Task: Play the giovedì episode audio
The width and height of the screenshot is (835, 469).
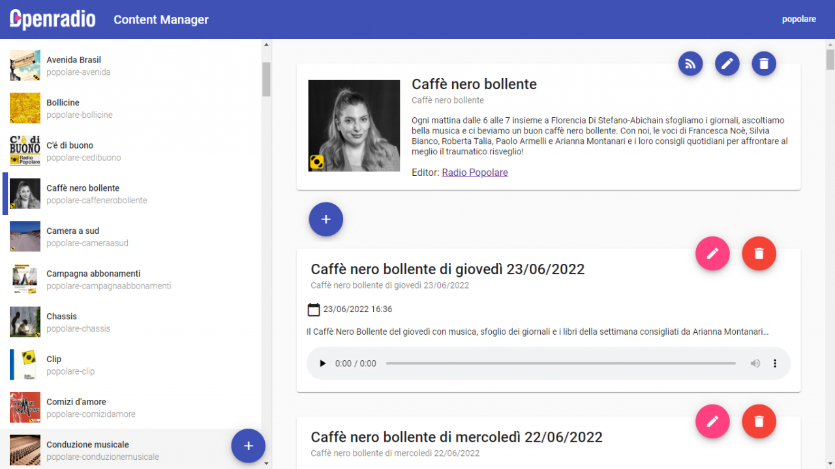Action: [x=322, y=363]
